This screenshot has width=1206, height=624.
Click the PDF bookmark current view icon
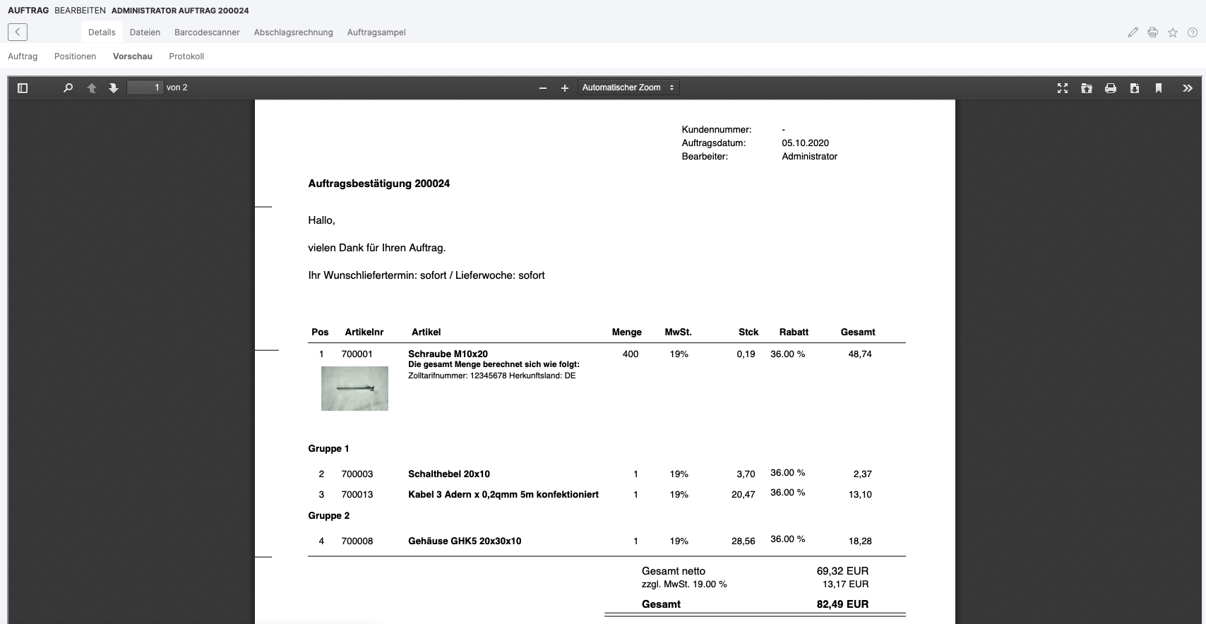coord(1158,88)
